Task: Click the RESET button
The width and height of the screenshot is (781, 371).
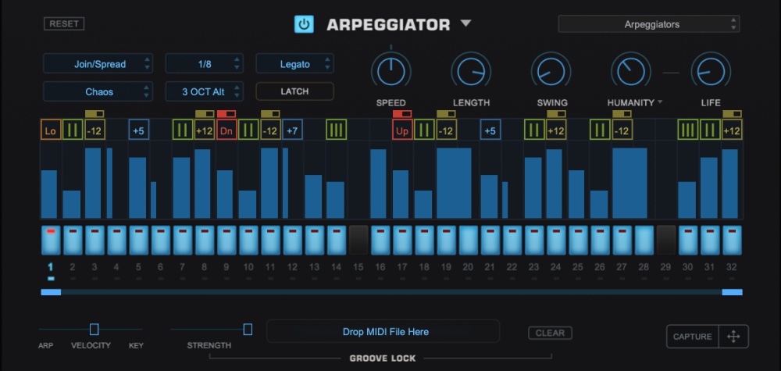Action: pos(64,23)
